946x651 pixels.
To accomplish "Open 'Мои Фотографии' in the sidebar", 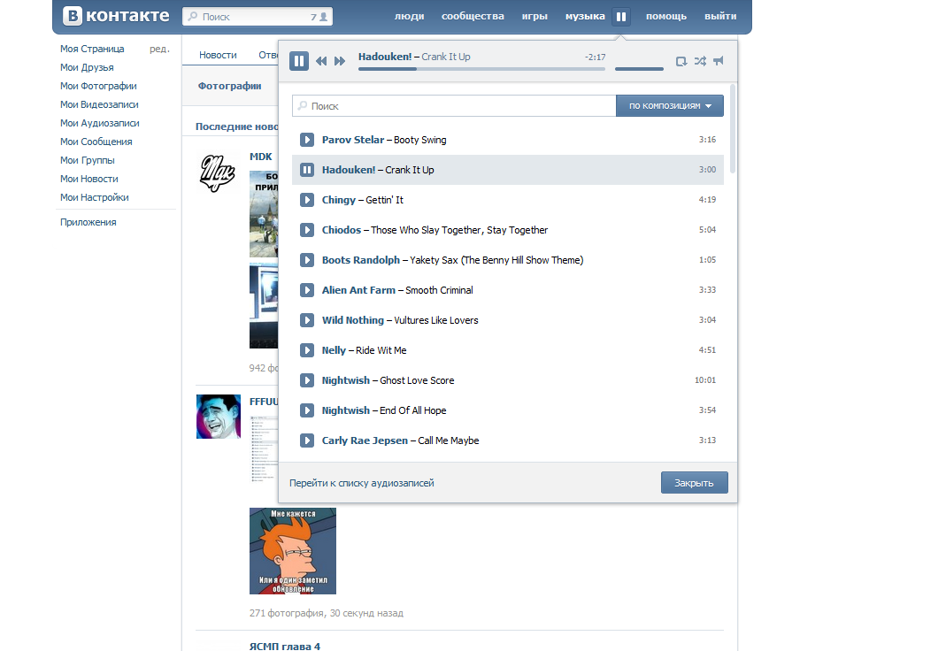I will (98, 86).
